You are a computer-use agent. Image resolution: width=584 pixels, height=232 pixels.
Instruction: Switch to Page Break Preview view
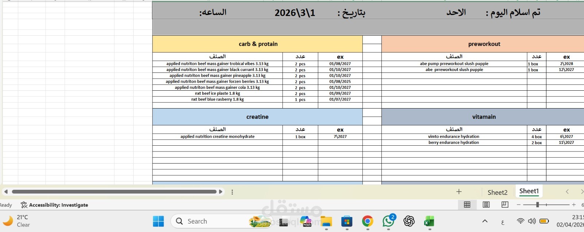click(505, 205)
